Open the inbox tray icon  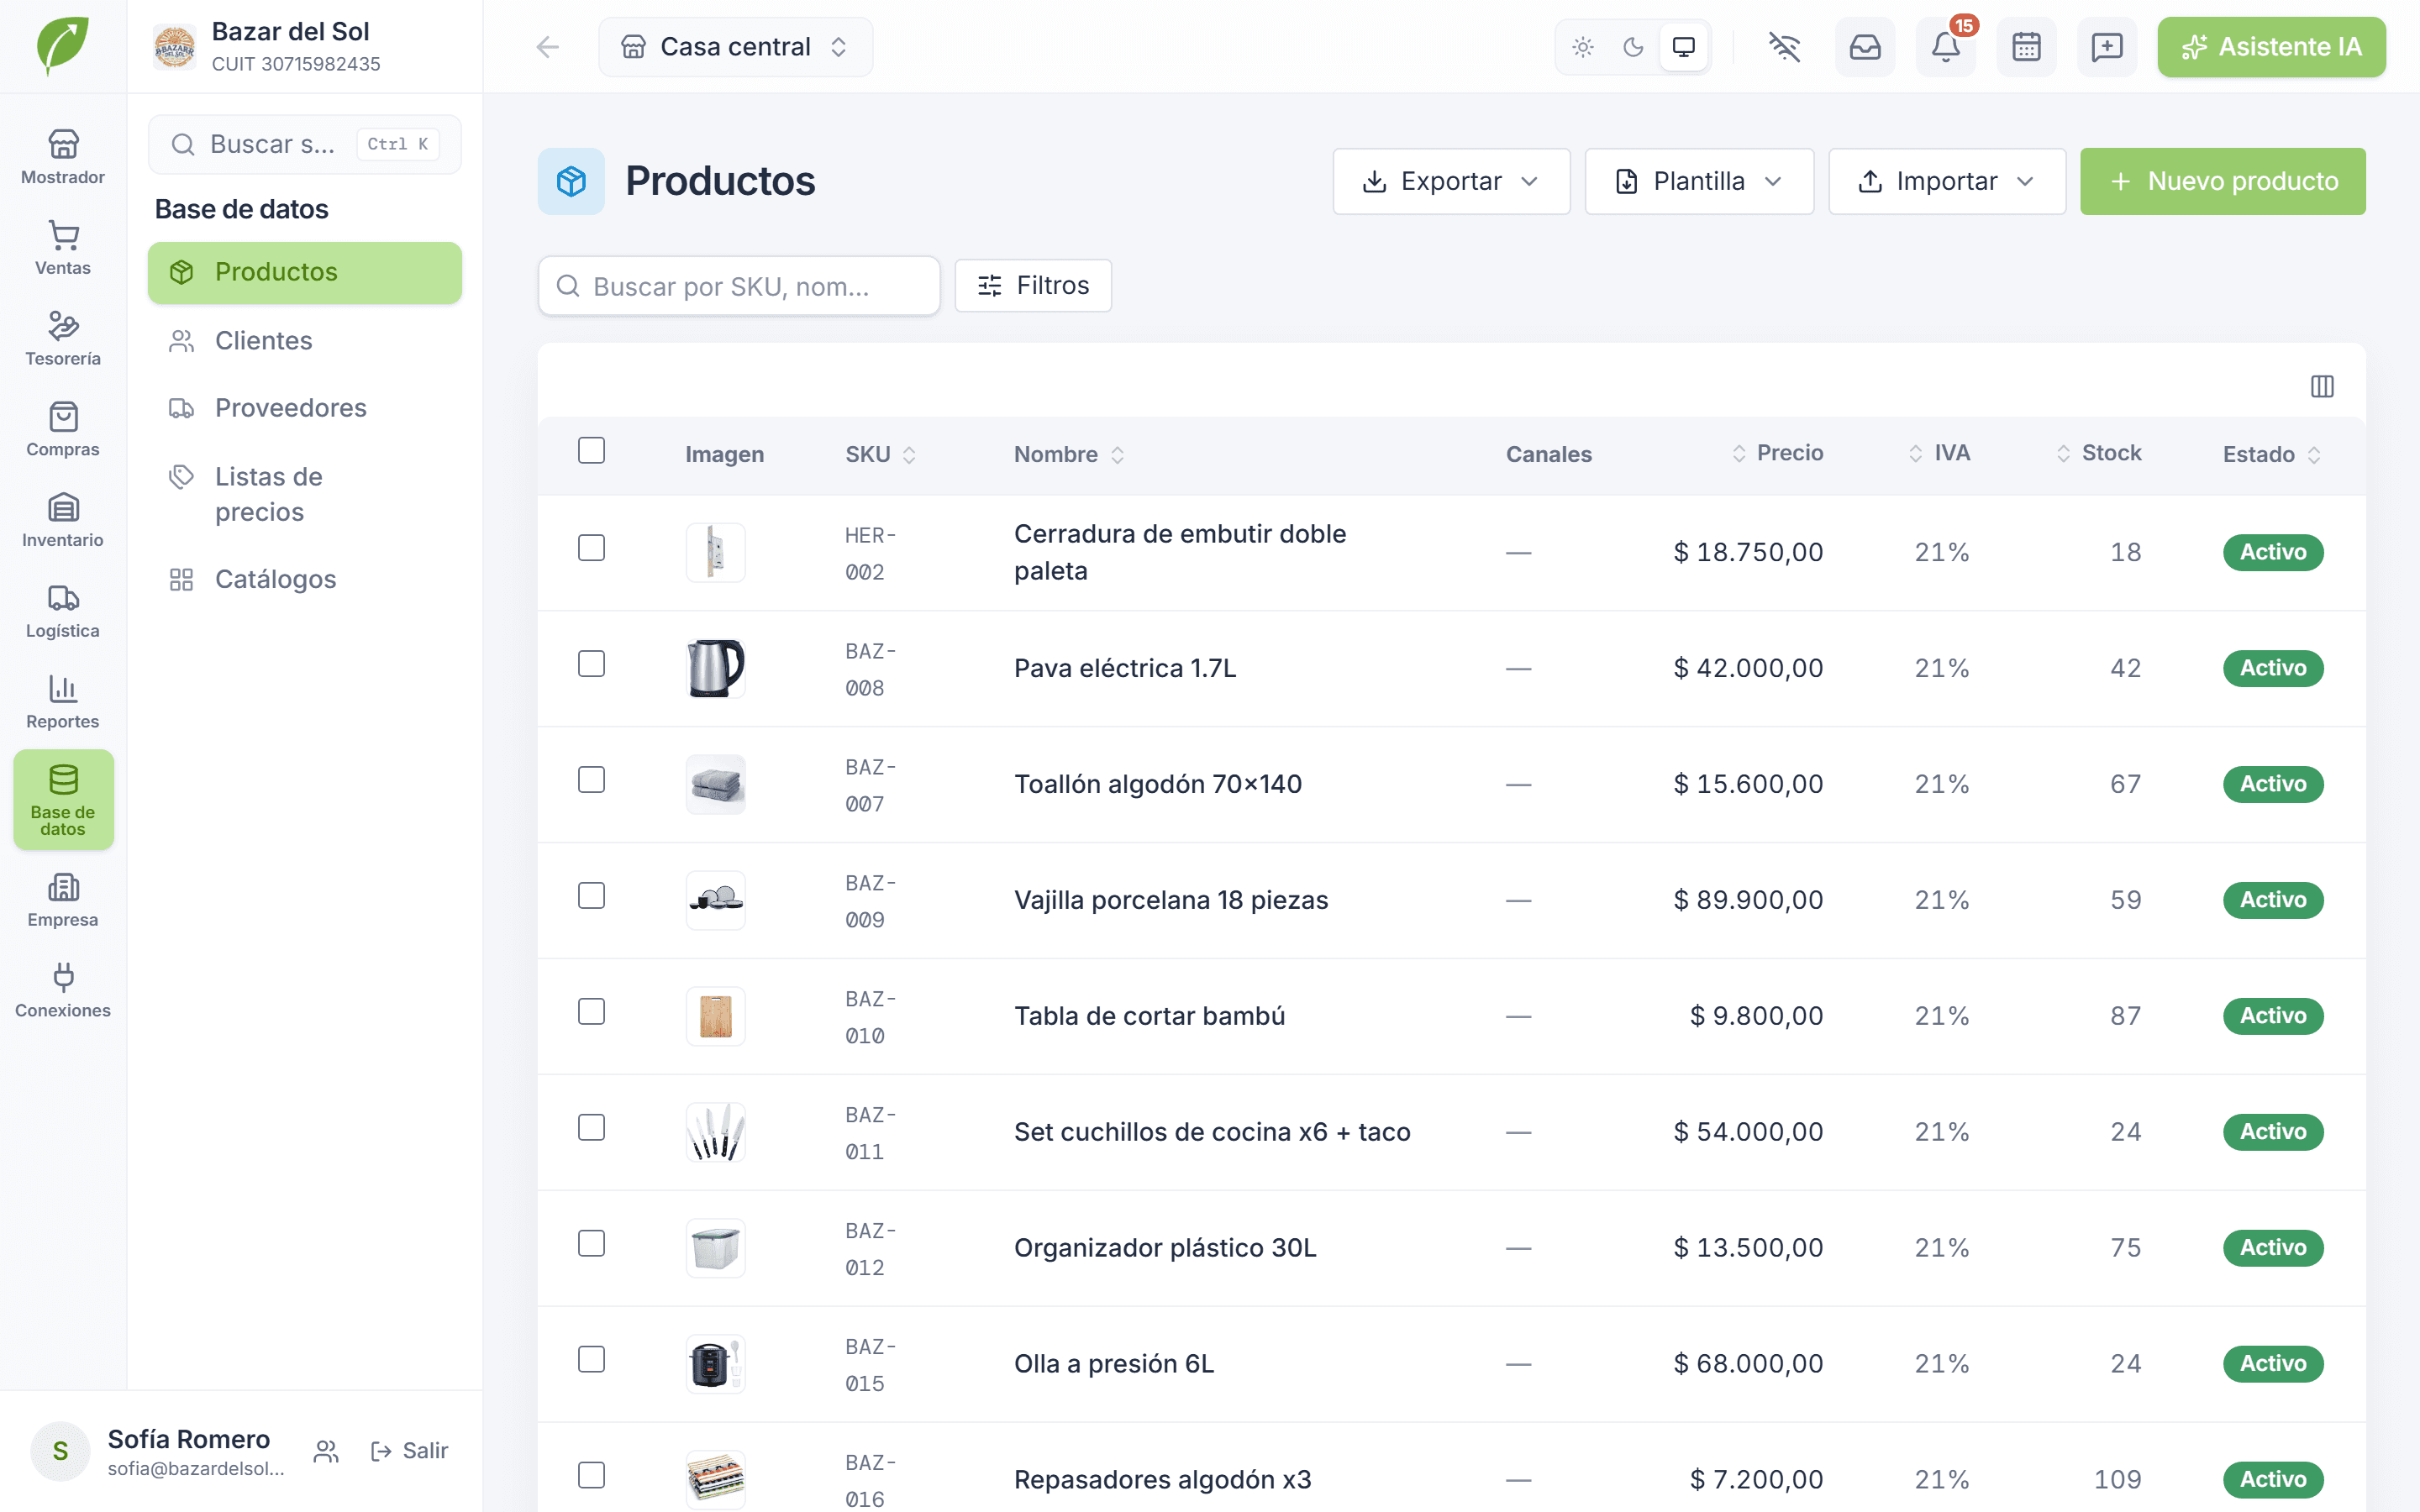click(x=1865, y=47)
